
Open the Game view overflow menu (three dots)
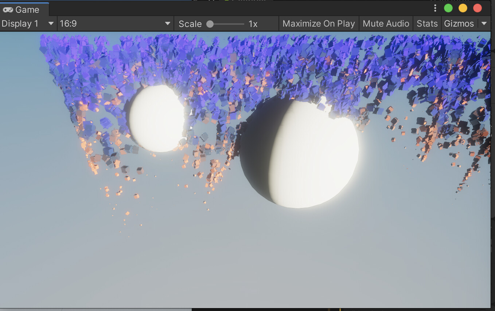(435, 8)
